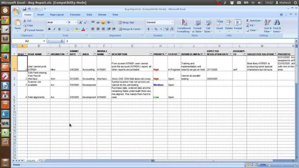This screenshot has height=168, width=299.
Task: Click the Merge & Center icon
Action: (131, 29)
